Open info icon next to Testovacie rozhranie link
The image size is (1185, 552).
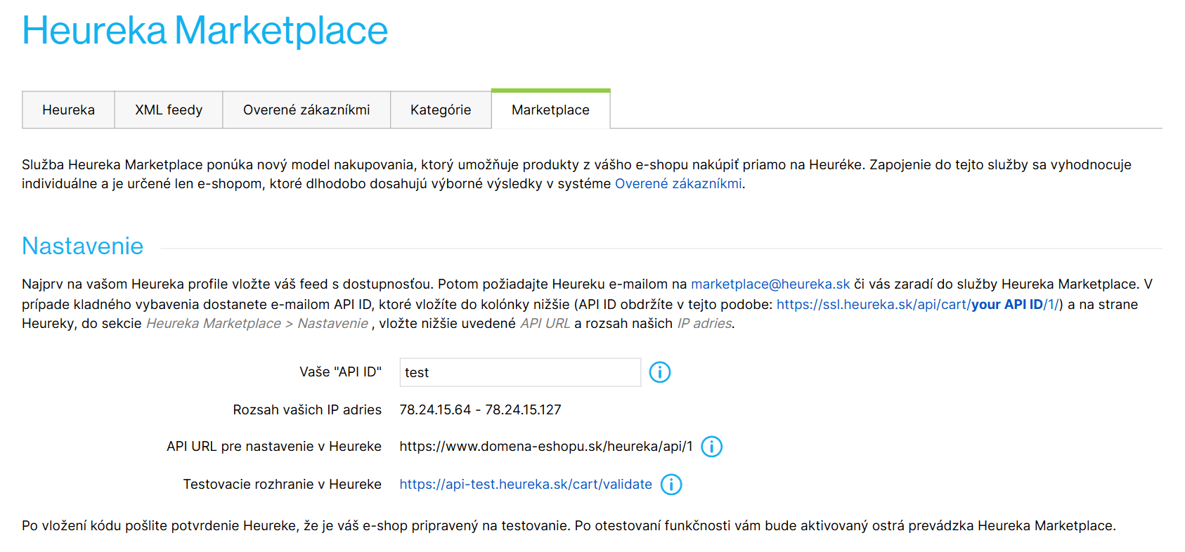[x=671, y=485]
